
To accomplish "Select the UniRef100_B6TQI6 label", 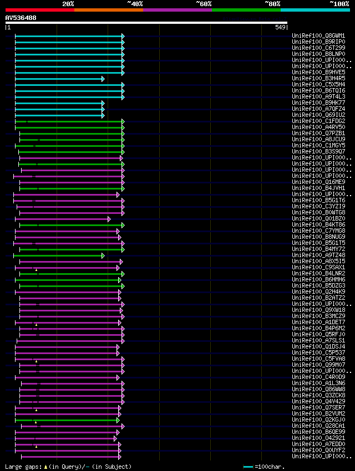I will click(x=318, y=91).
